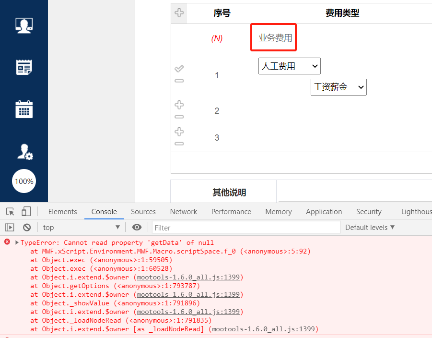This screenshot has width=432, height=338.
Task: Open mootools link after getOptions line
Action: coord(188,294)
